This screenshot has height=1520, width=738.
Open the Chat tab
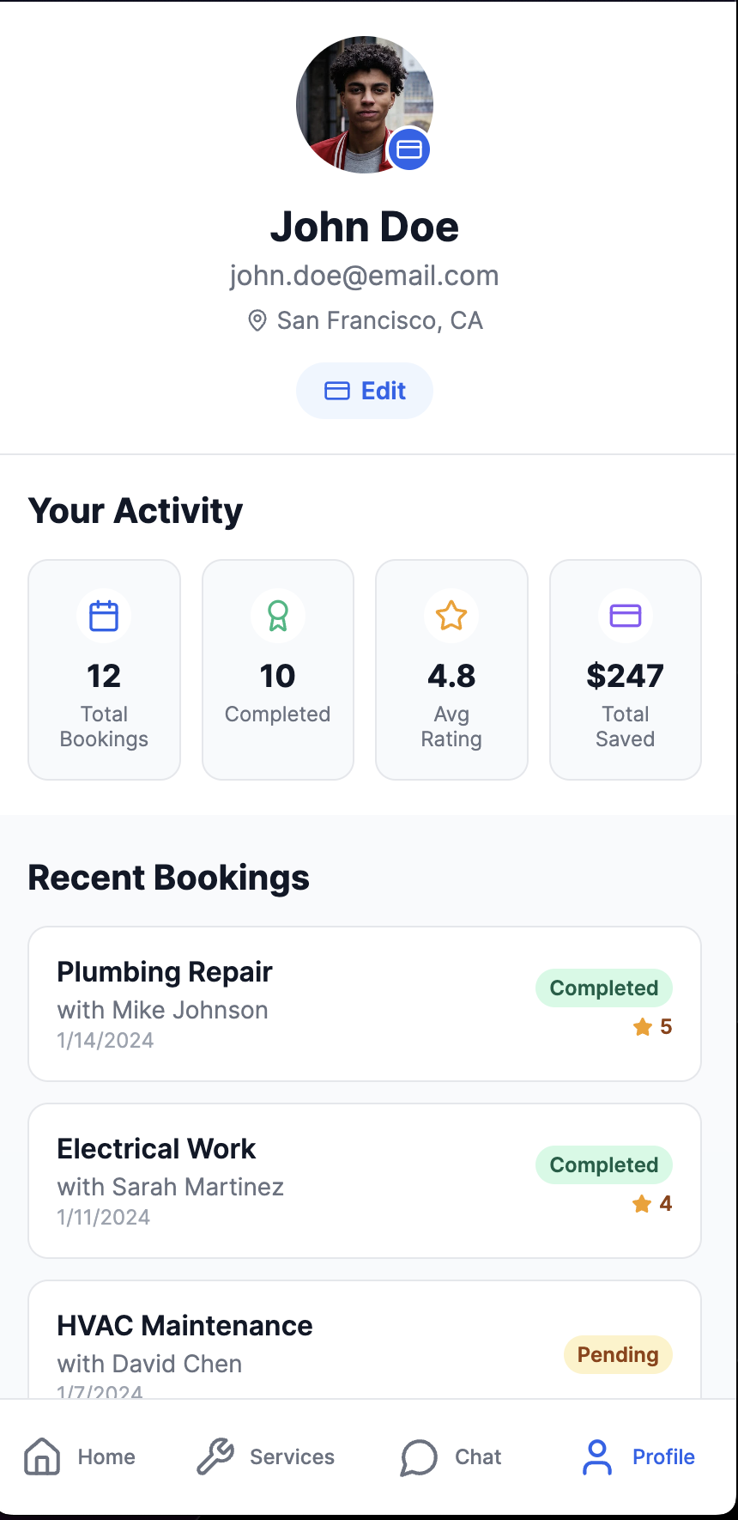(x=451, y=1457)
